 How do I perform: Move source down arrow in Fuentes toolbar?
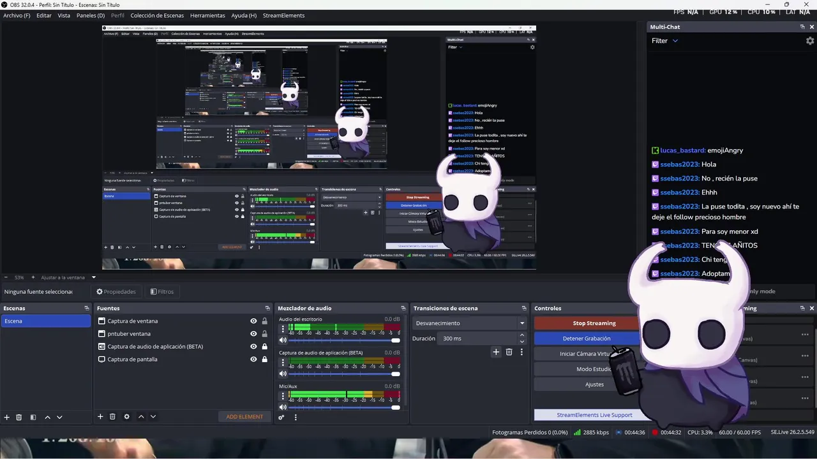coord(153,416)
